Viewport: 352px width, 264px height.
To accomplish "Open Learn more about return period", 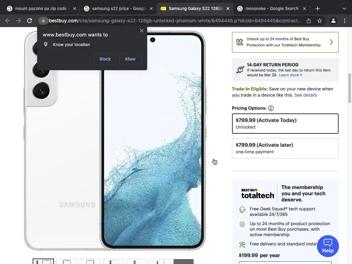I will tap(290, 75).
